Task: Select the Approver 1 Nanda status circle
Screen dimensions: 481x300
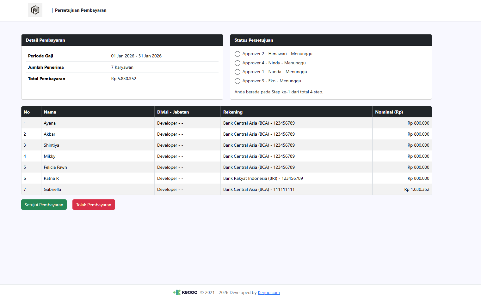Action: pyautogui.click(x=237, y=72)
